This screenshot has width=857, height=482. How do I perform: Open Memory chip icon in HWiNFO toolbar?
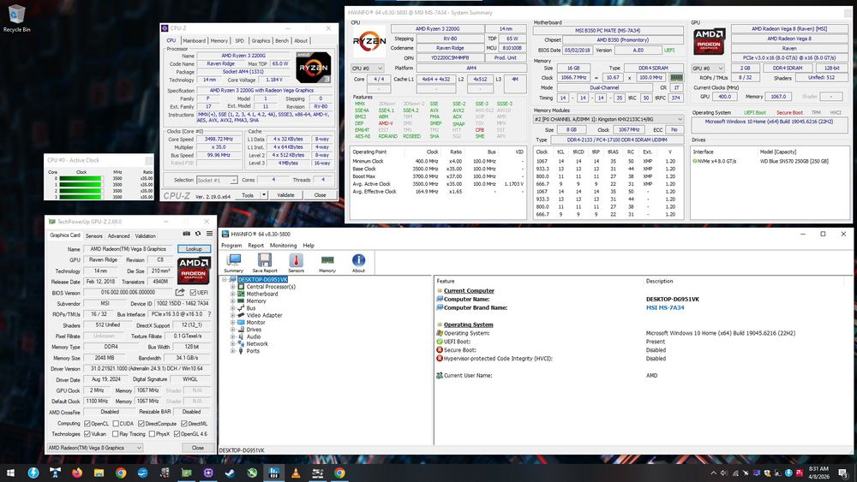[x=327, y=263]
